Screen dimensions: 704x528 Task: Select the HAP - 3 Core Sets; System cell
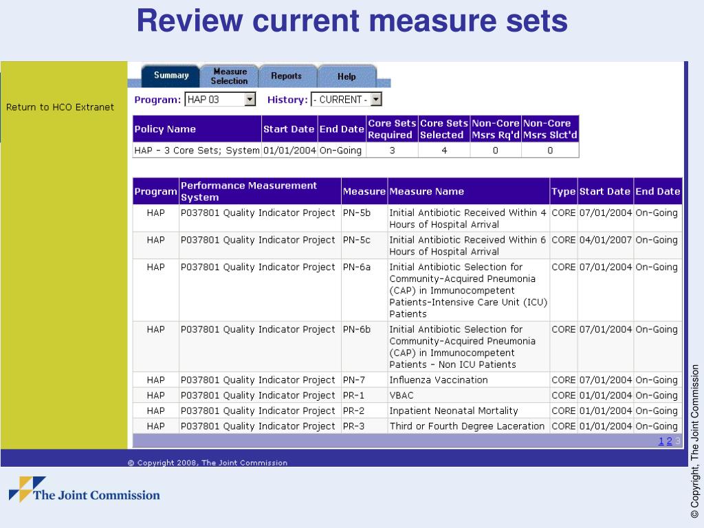point(197,151)
